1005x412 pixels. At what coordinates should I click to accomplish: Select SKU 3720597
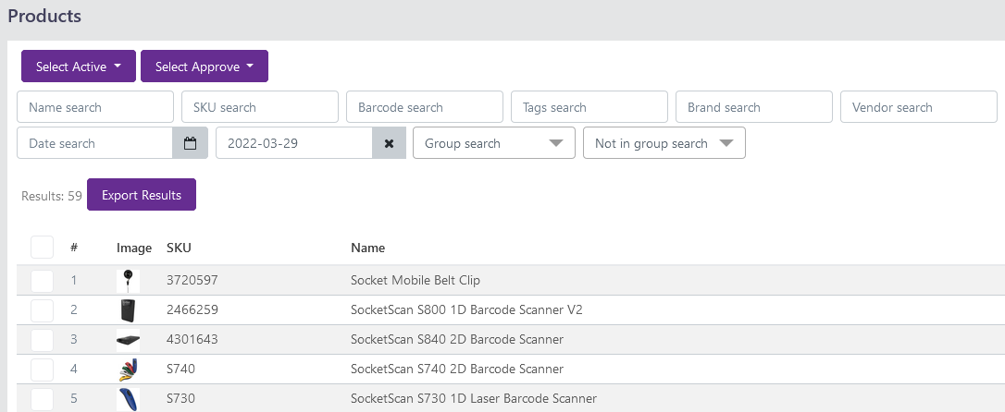pyautogui.click(x=192, y=280)
